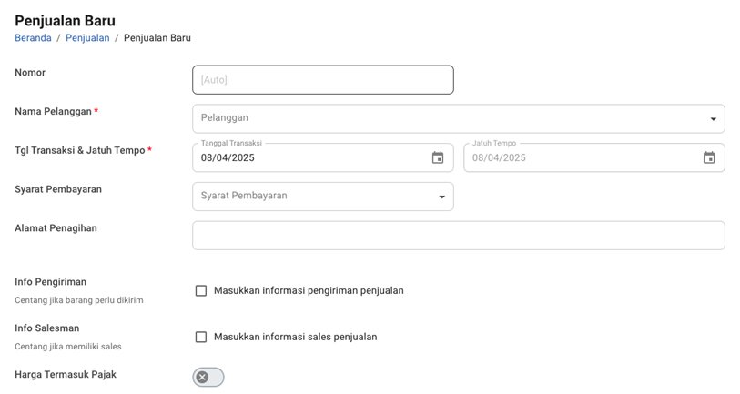The image size is (740, 394).
Task: Click the current Penjualan Baru breadcrumb item
Action: click(x=157, y=38)
